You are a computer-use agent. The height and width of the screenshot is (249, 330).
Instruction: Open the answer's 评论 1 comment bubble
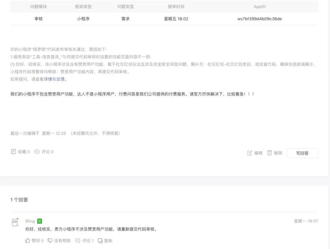[x=78, y=240]
